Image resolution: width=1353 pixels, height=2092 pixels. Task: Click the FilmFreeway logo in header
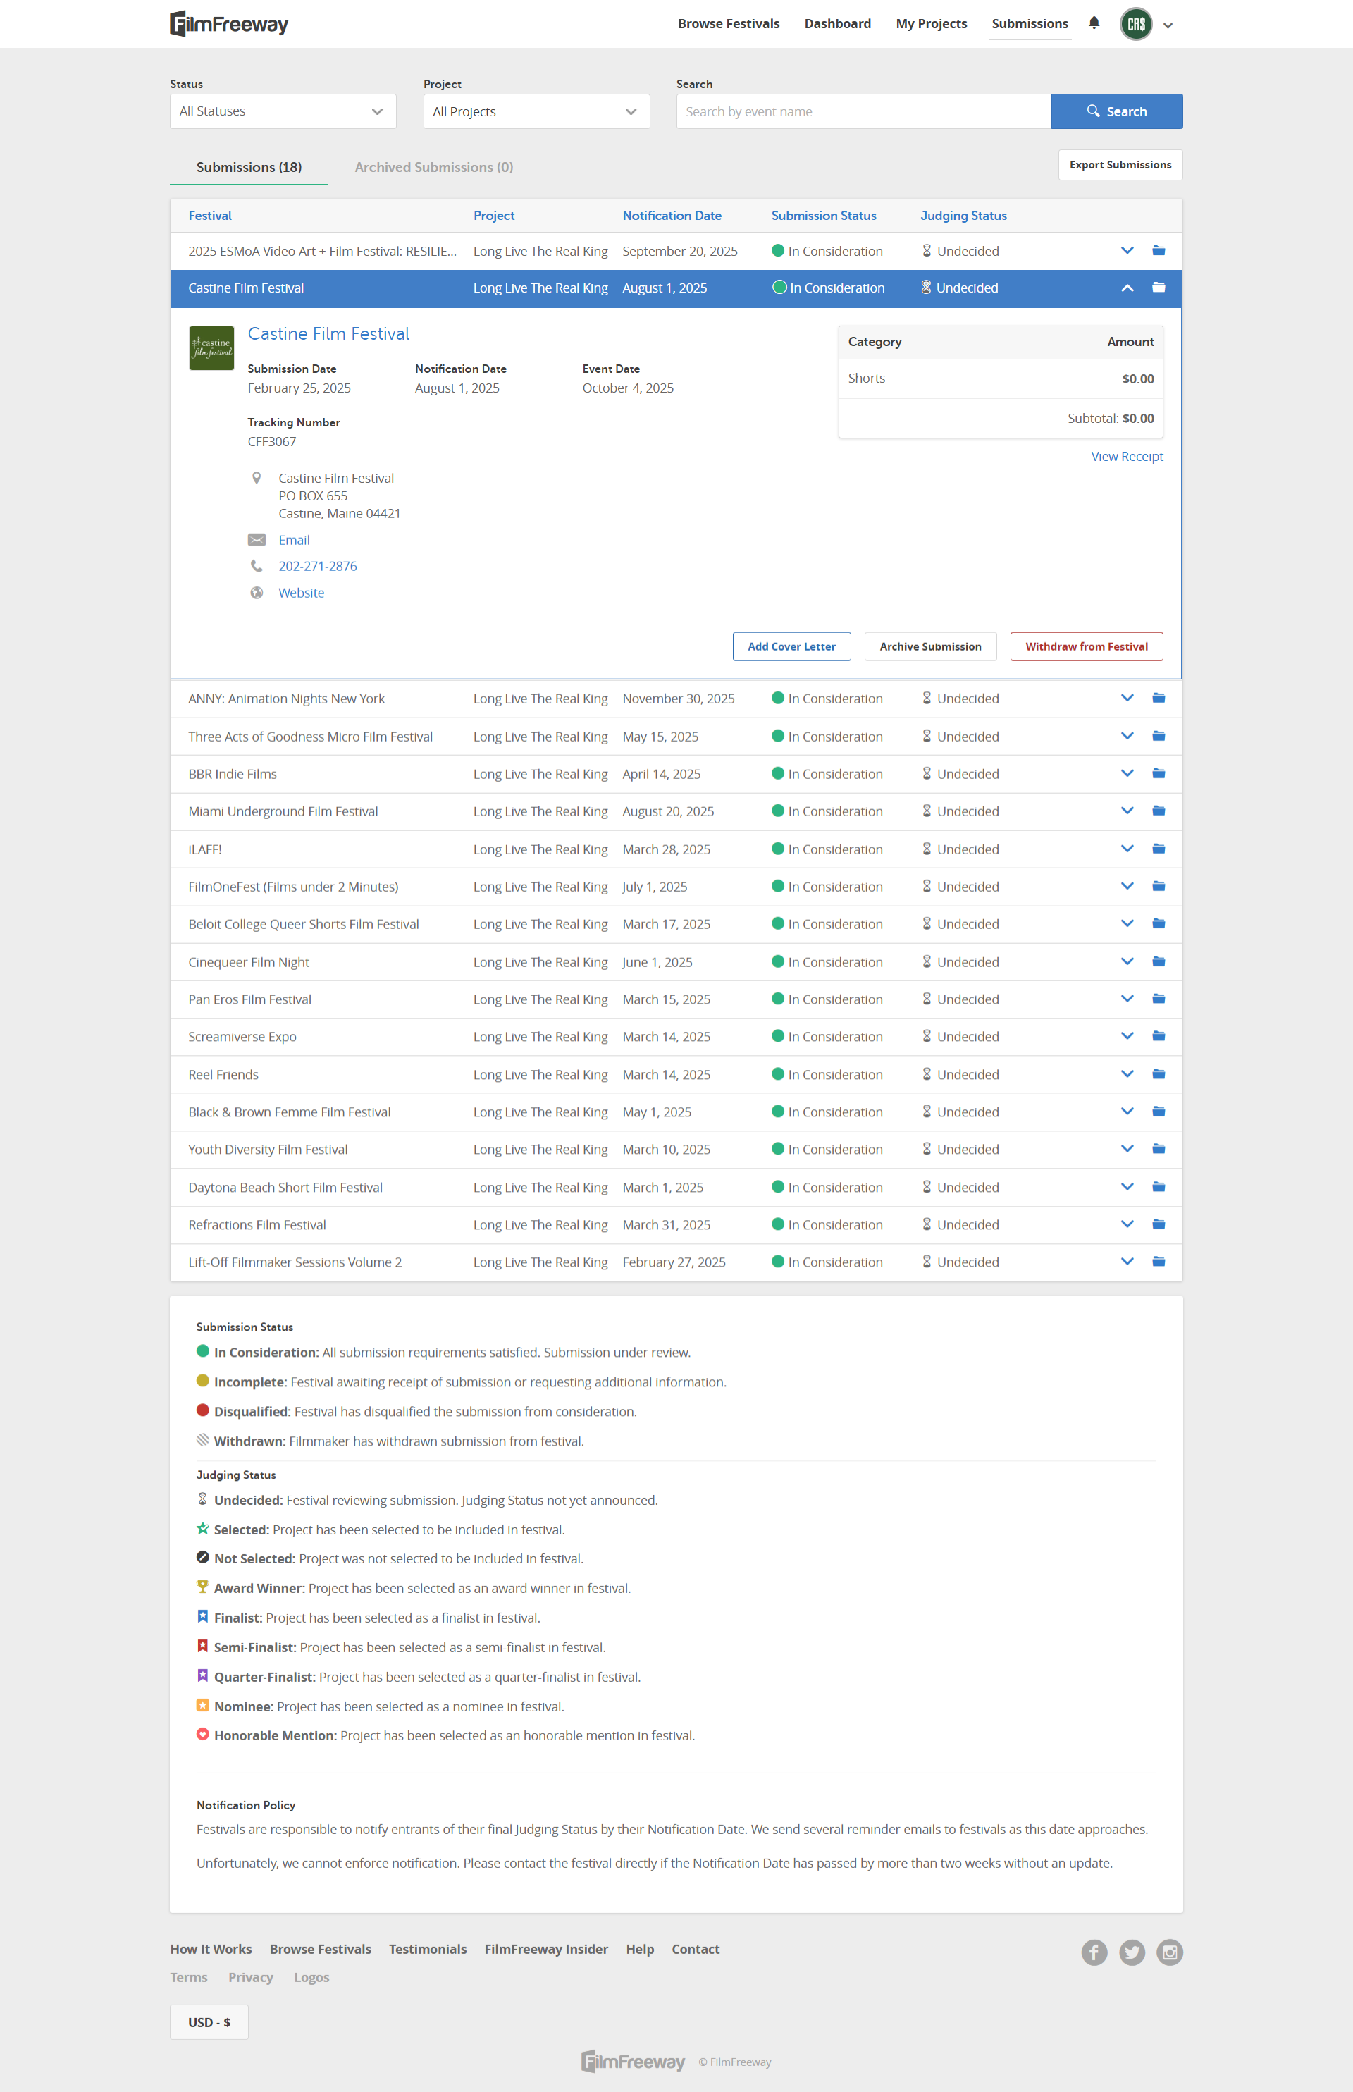click(x=229, y=24)
